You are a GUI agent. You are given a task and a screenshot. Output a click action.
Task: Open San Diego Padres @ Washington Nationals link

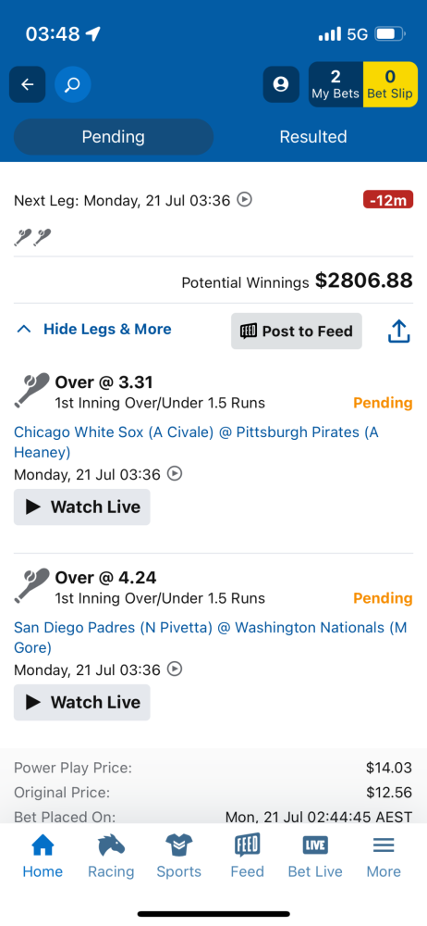click(211, 637)
